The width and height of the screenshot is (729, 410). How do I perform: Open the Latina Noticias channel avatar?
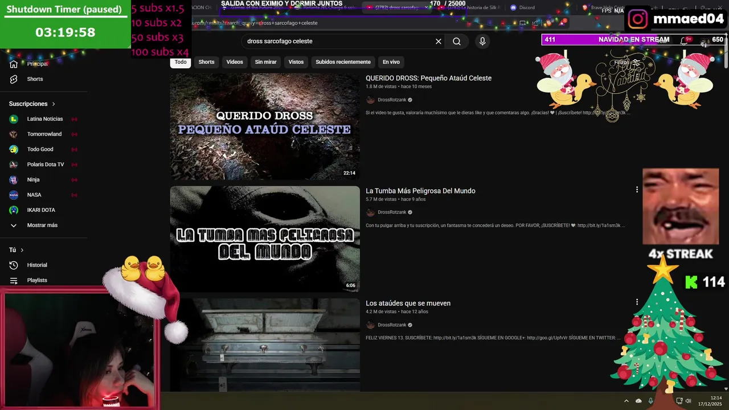pos(14,119)
